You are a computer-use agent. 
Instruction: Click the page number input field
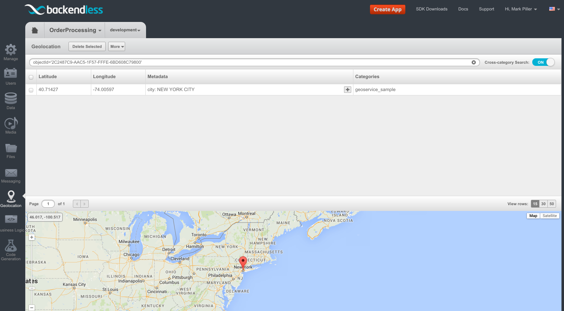48,204
